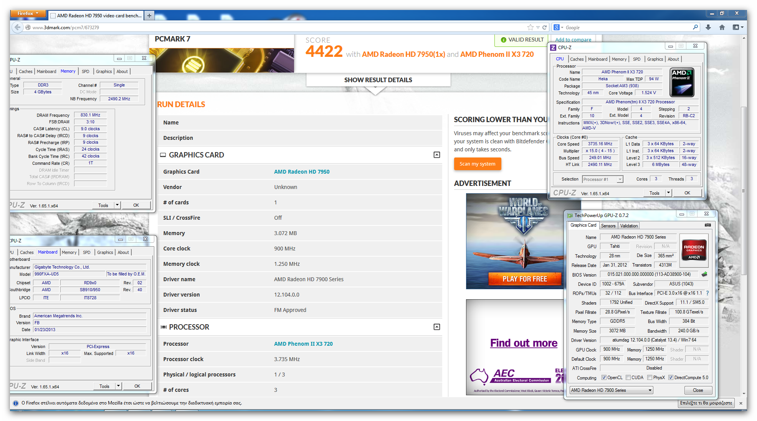The width and height of the screenshot is (757, 421).
Task: Select the AMD Radeon HD 7950 browser tab
Action: pos(96,15)
